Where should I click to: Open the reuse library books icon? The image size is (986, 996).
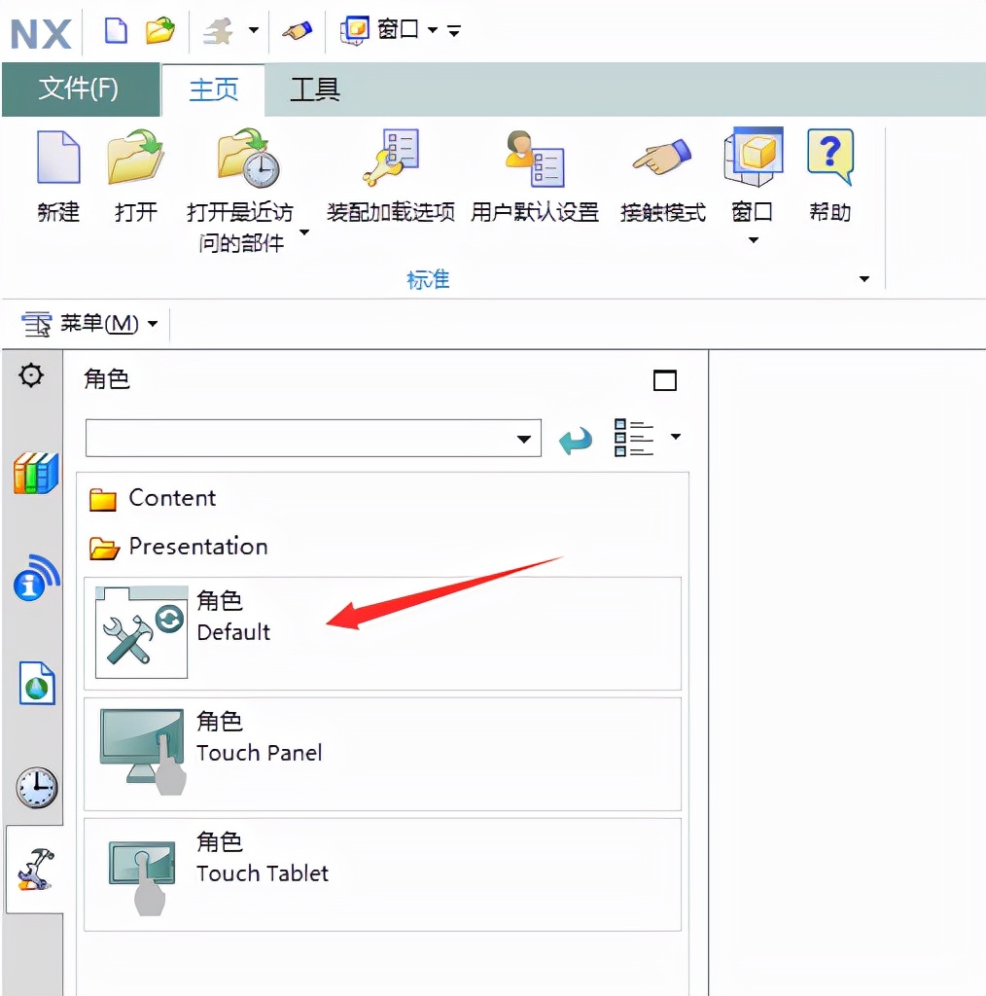coord(36,473)
